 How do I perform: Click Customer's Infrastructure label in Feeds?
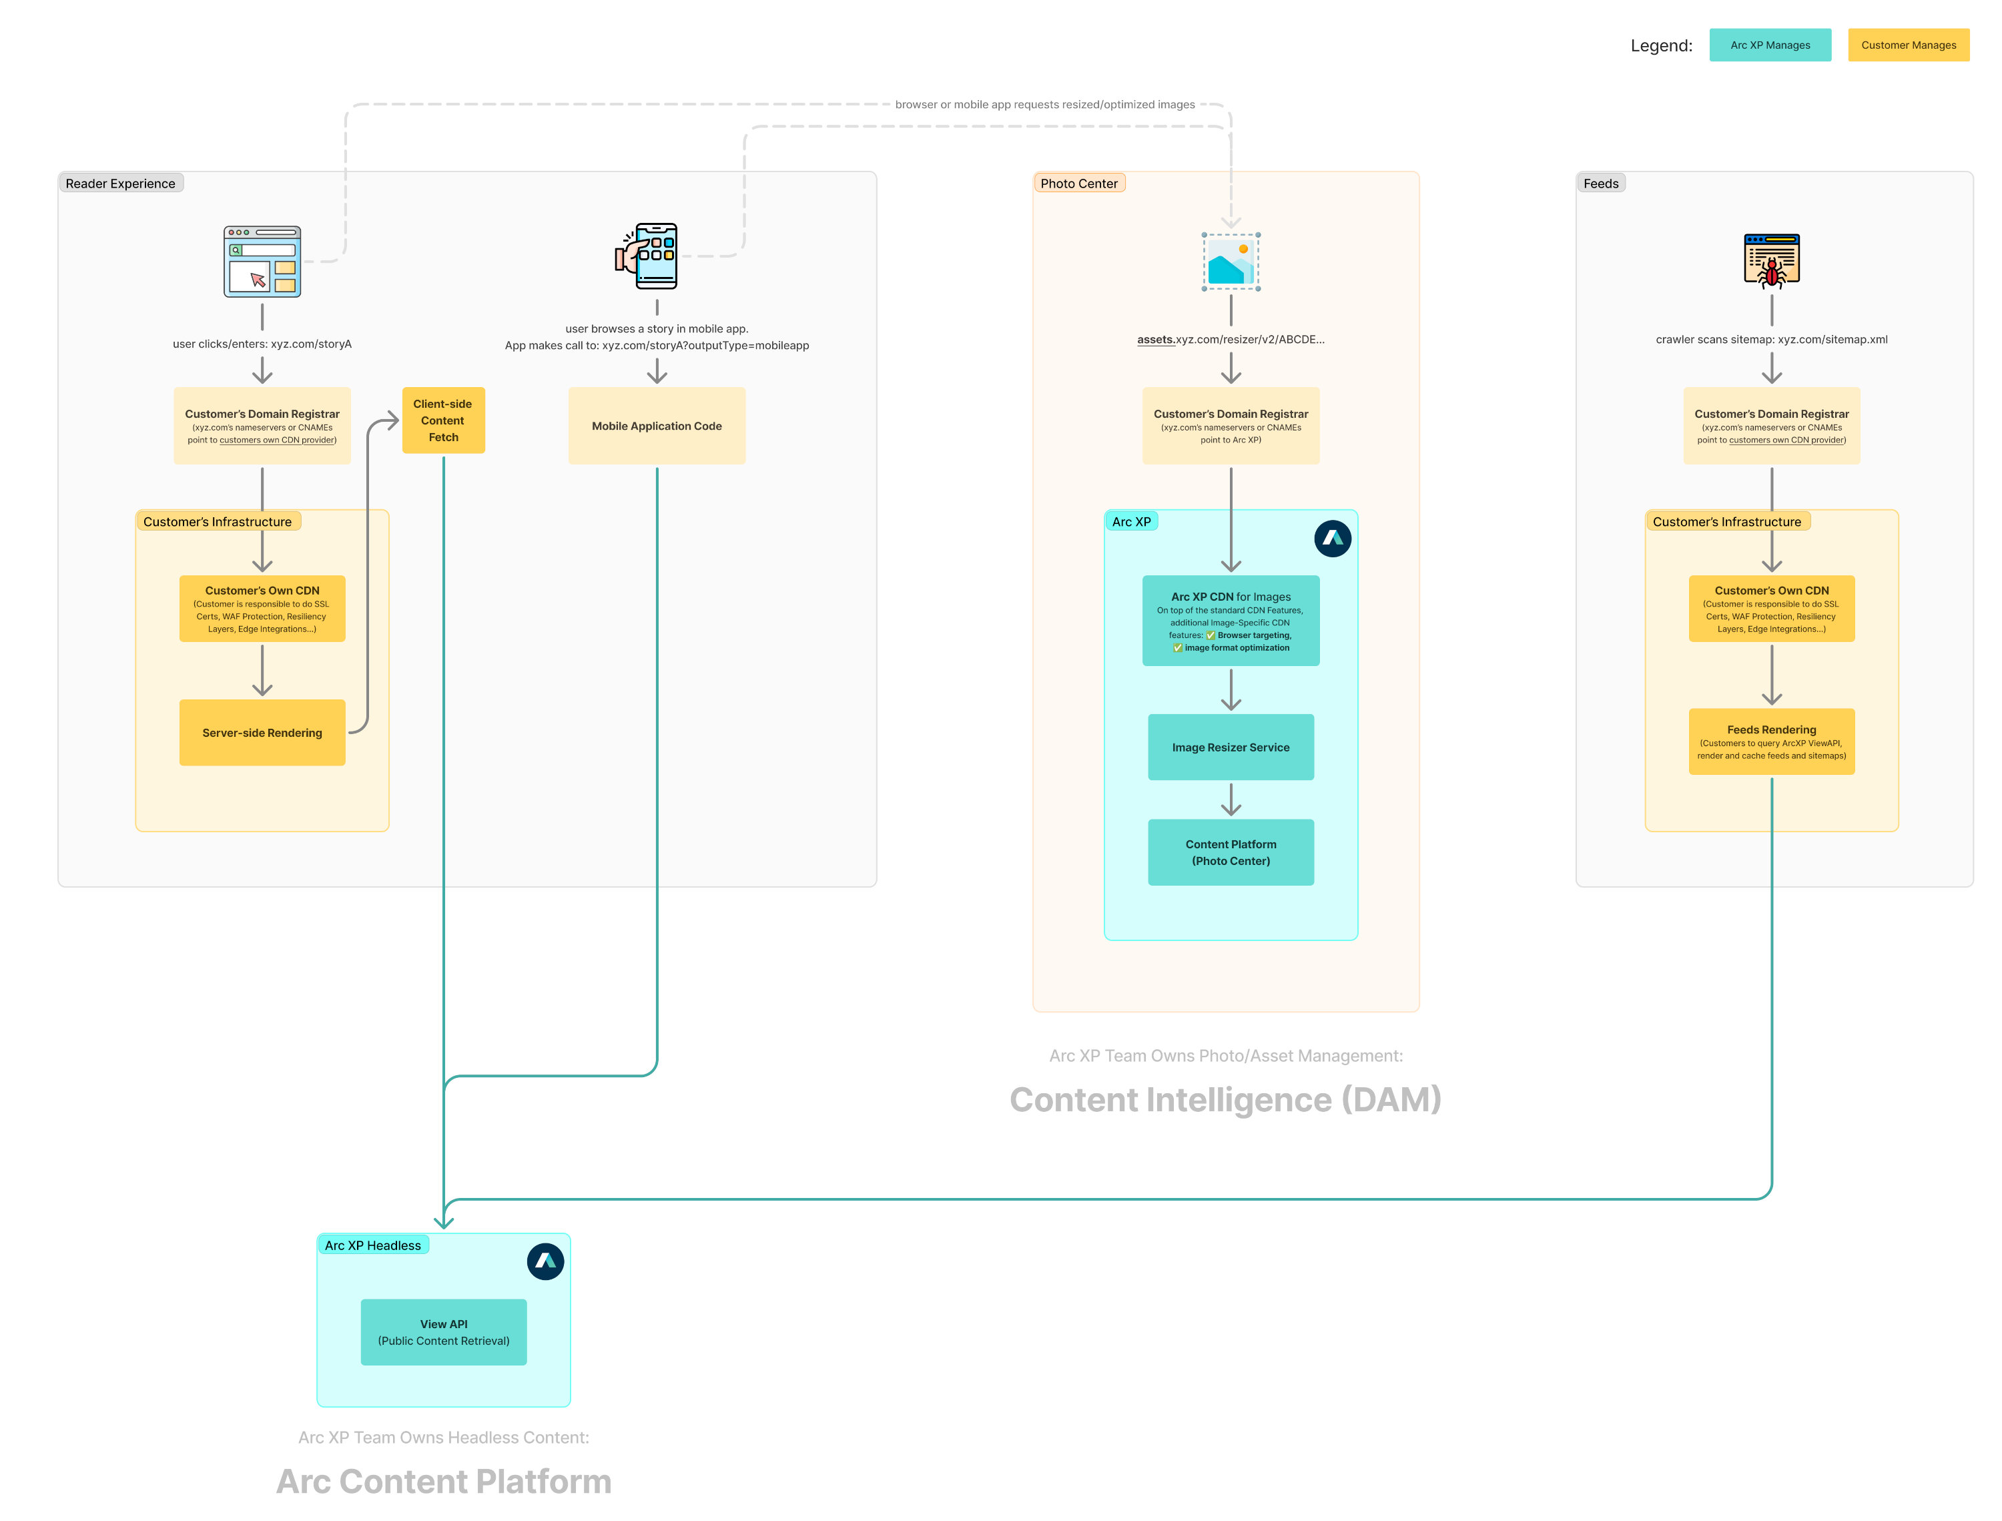1727,523
